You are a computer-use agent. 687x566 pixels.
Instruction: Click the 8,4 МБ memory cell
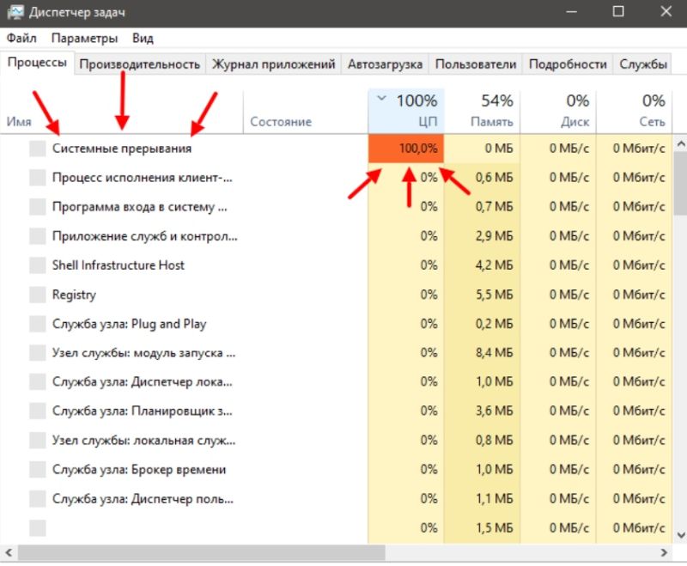(482, 353)
